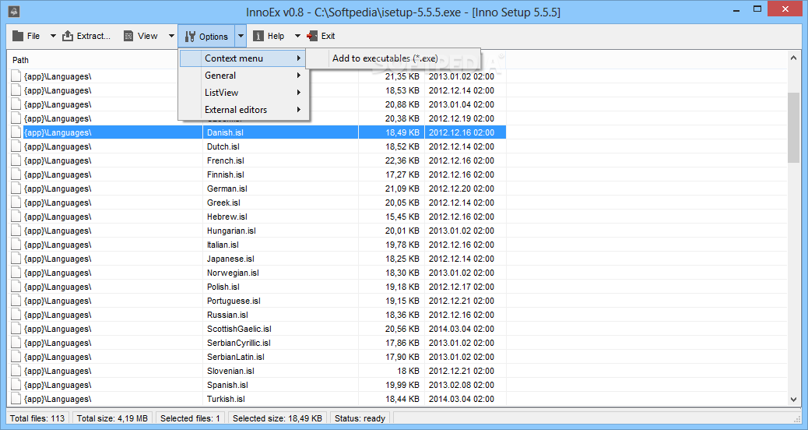808x430 pixels.
Task: Select the Spanish.isl file name
Action: coord(227,385)
